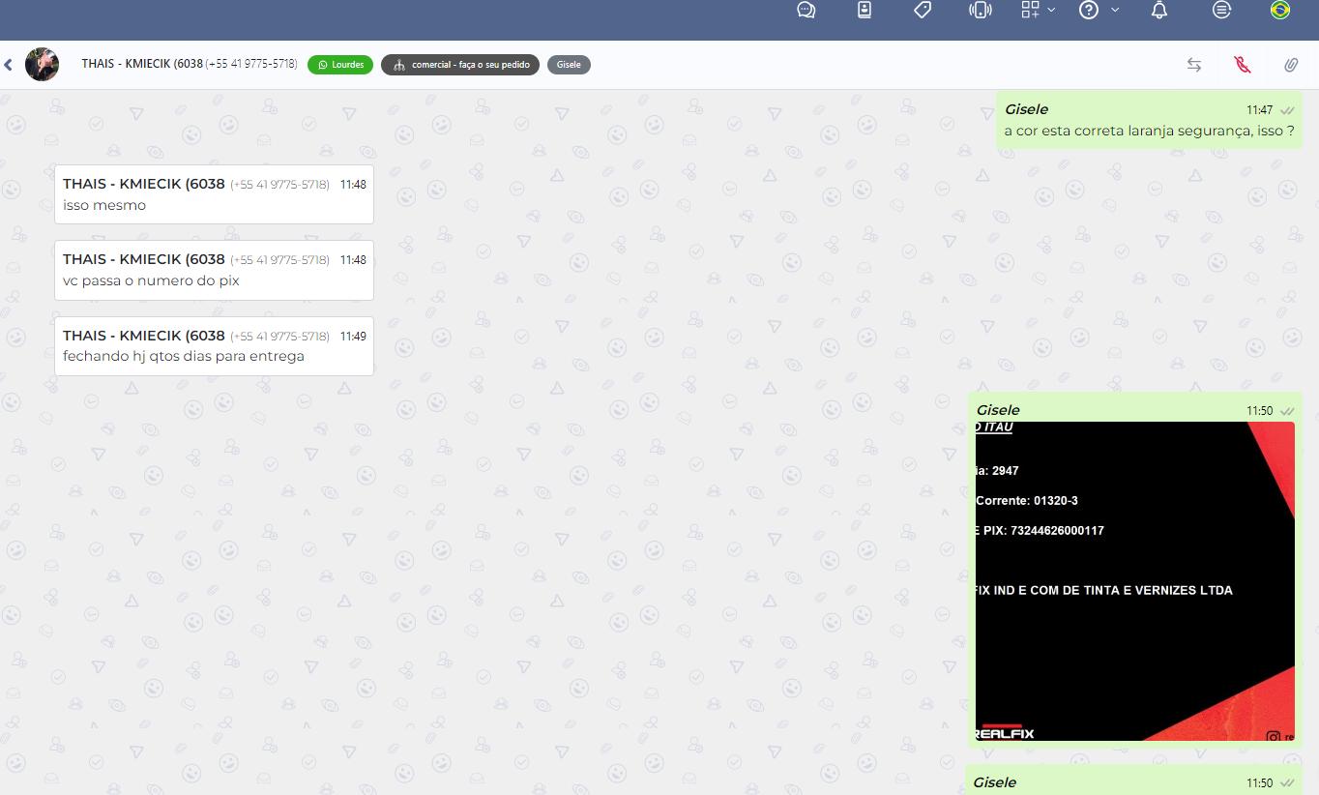Click the 'comercial - faça o seu pedido' tag

460,65
